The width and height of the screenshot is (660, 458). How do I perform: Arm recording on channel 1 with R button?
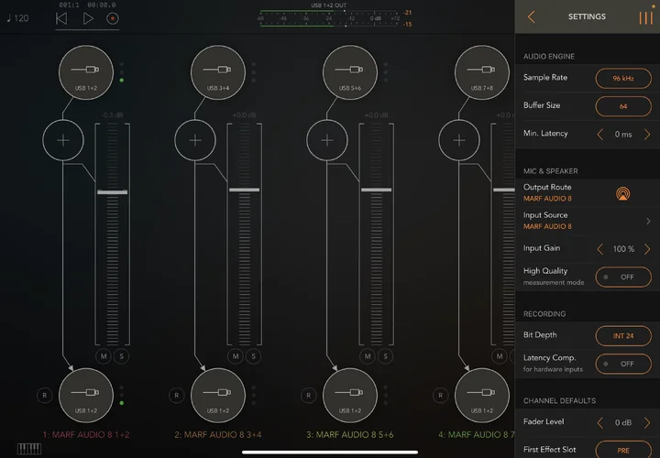click(x=45, y=396)
